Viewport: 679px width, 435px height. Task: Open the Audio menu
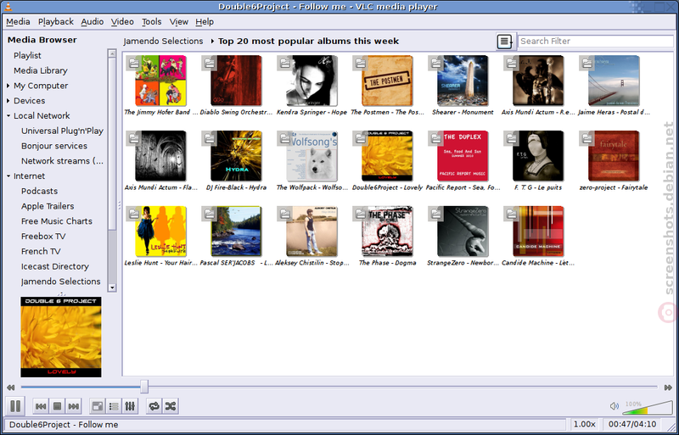coord(93,22)
